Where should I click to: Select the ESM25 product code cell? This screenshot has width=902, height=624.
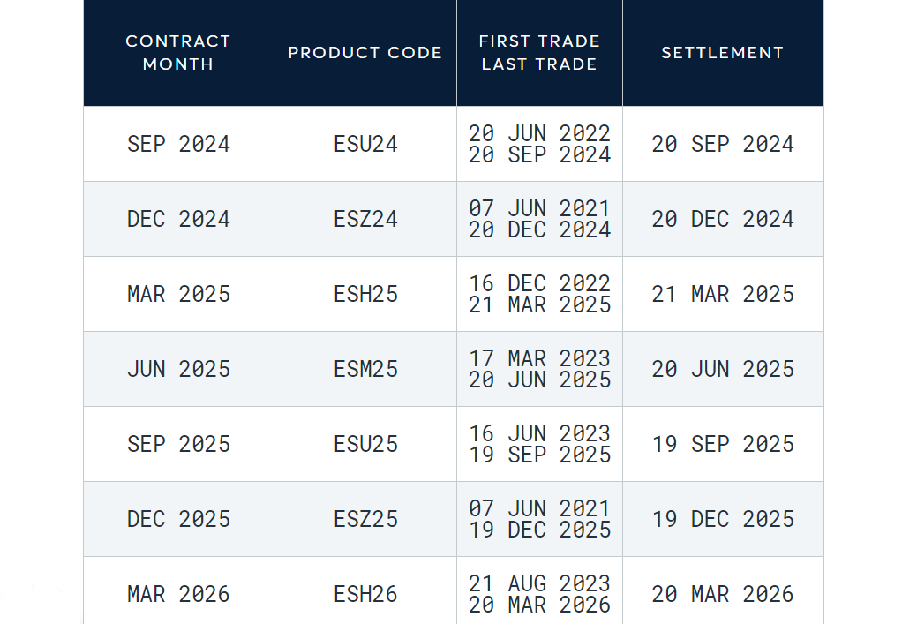[365, 369]
